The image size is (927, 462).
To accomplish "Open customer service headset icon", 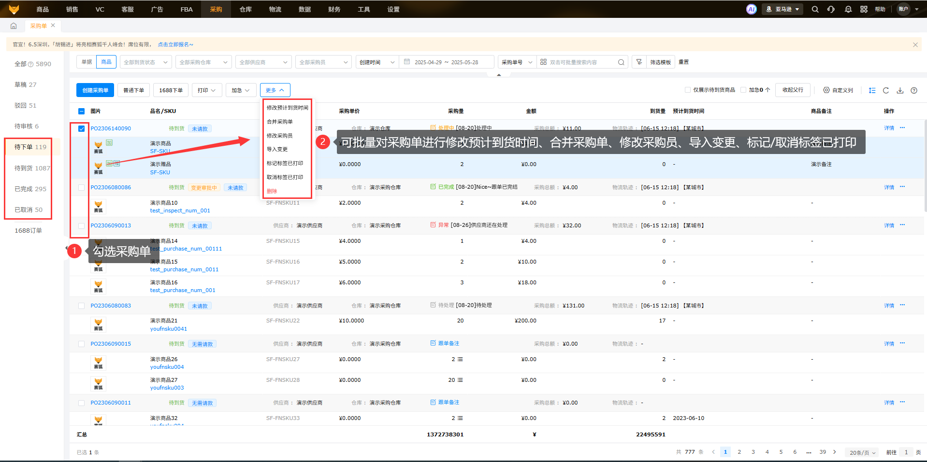I will pos(831,9).
